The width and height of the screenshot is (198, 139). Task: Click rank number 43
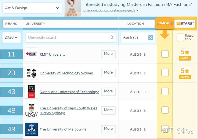tap(12, 92)
